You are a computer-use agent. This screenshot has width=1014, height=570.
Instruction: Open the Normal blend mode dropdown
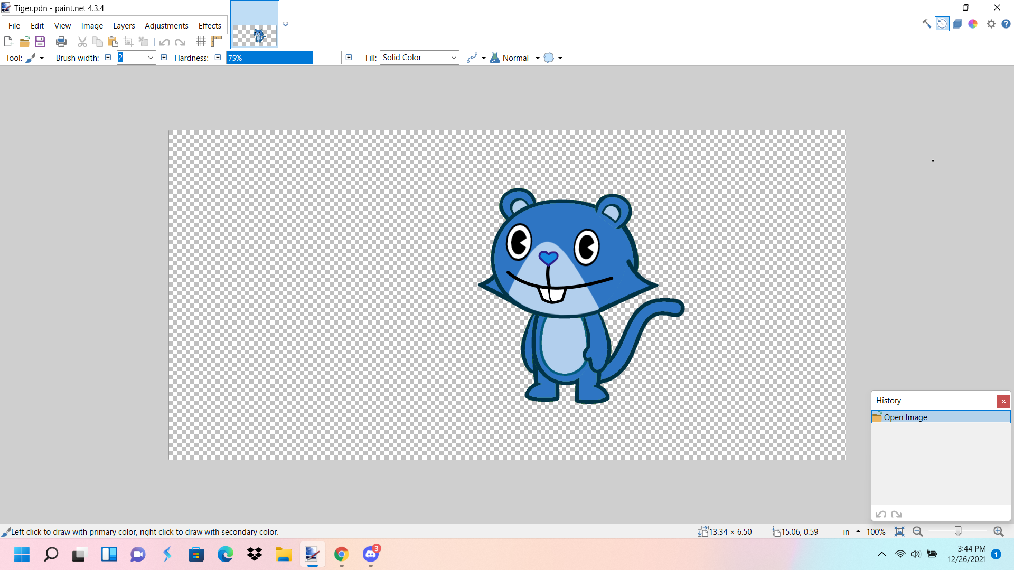(x=515, y=58)
